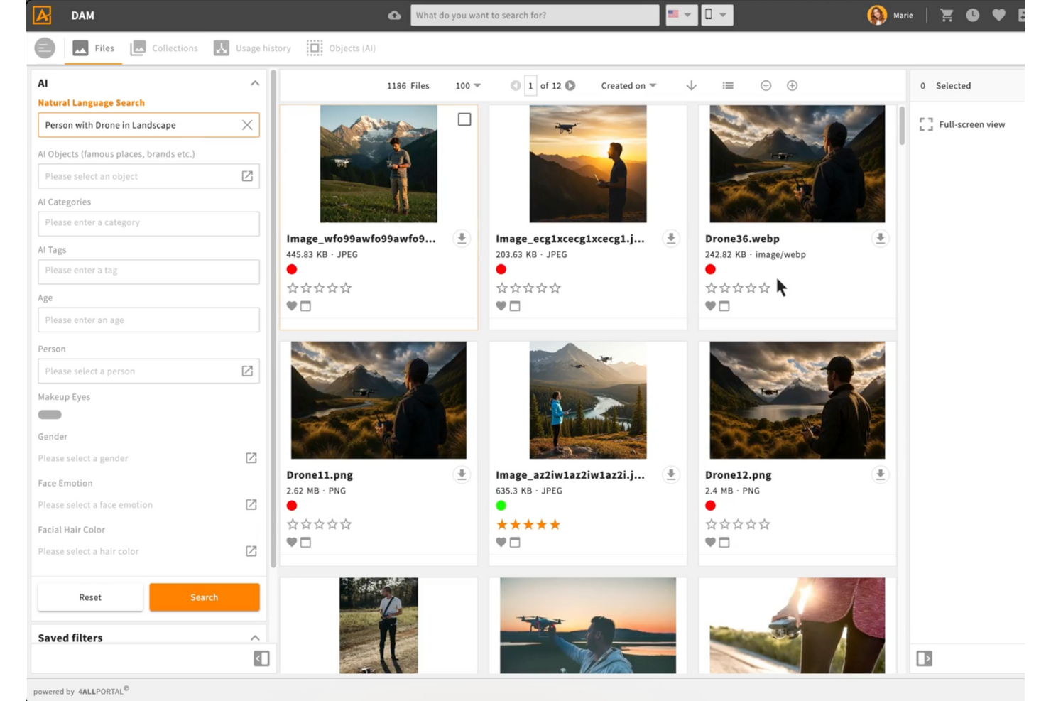The height and width of the screenshot is (701, 1051).
Task: Collapse the Saved filters section
Action: 255,638
